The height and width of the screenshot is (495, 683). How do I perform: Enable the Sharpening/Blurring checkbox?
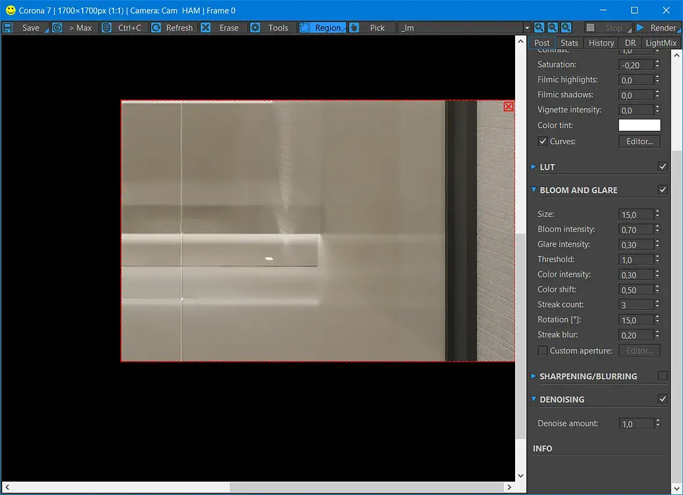pos(663,376)
